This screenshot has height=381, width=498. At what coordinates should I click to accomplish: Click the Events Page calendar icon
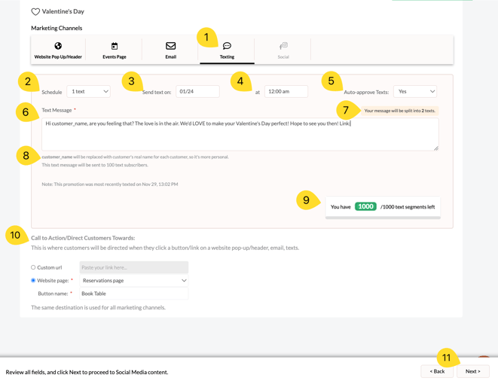[115, 46]
